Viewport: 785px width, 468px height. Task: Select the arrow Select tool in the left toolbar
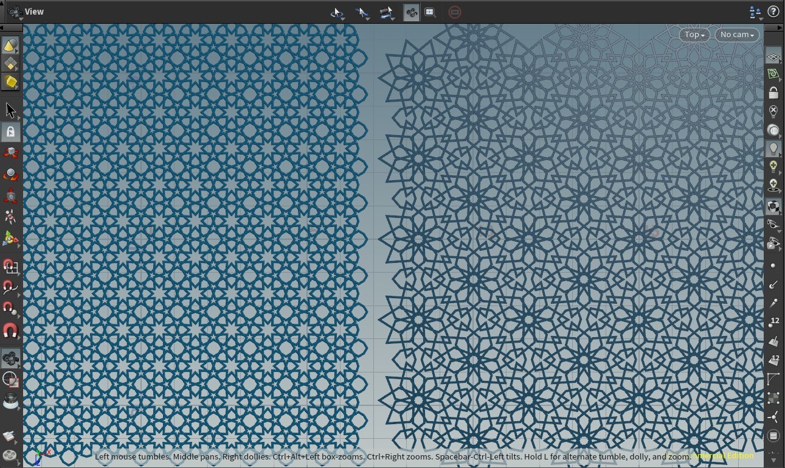[9, 110]
